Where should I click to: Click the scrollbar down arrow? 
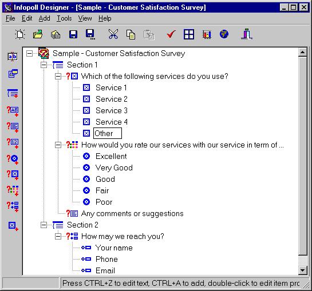point(303,270)
